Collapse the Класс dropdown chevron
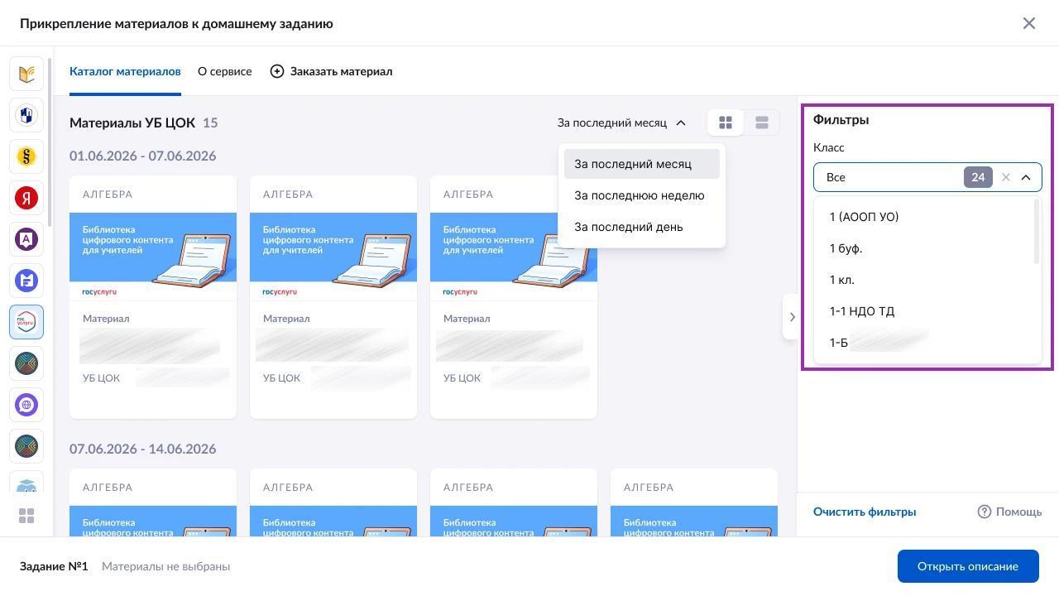This screenshot has width=1059, height=596. pyautogui.click(x=1026, y=177)
